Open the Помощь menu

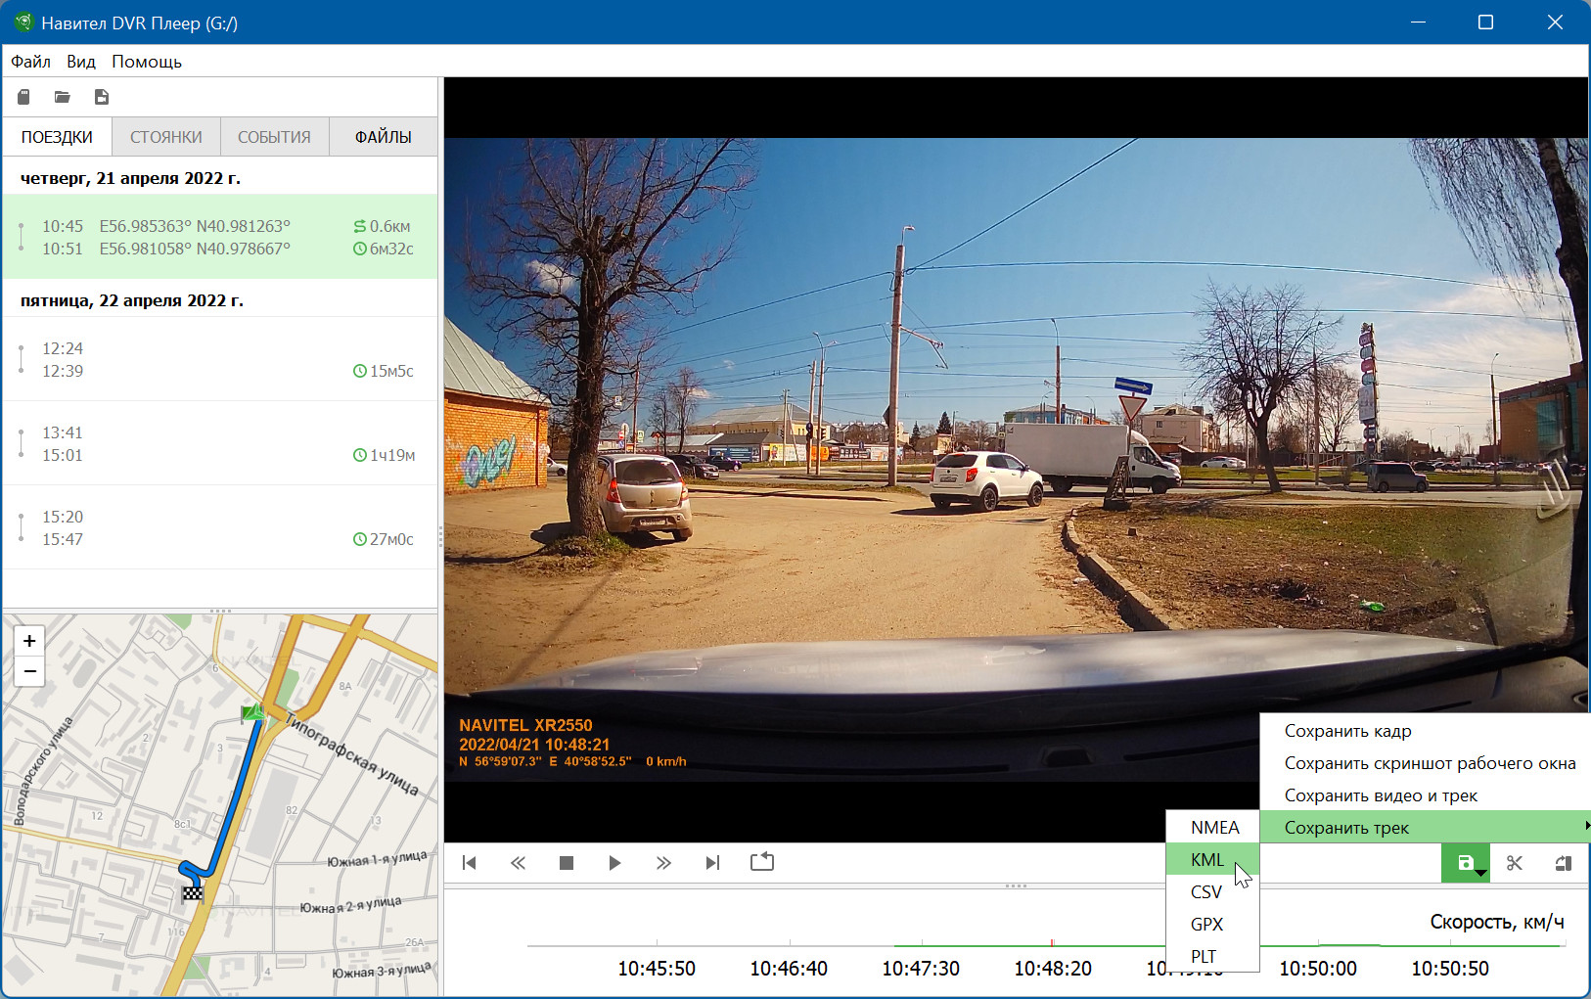click(147, 62)
